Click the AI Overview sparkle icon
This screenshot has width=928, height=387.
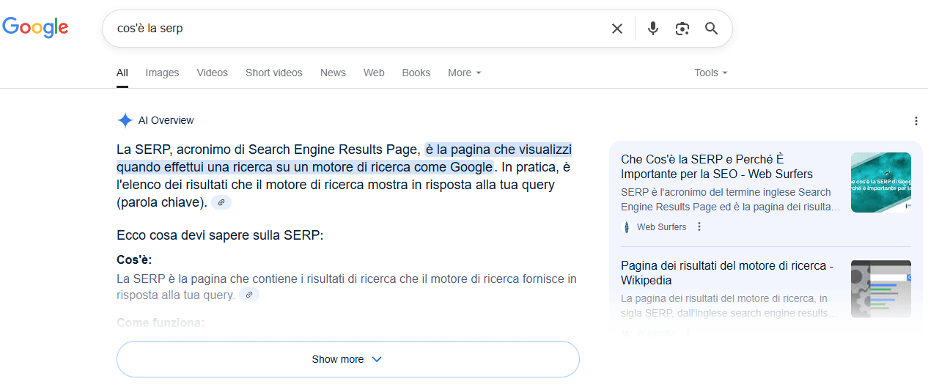(125, 120)
